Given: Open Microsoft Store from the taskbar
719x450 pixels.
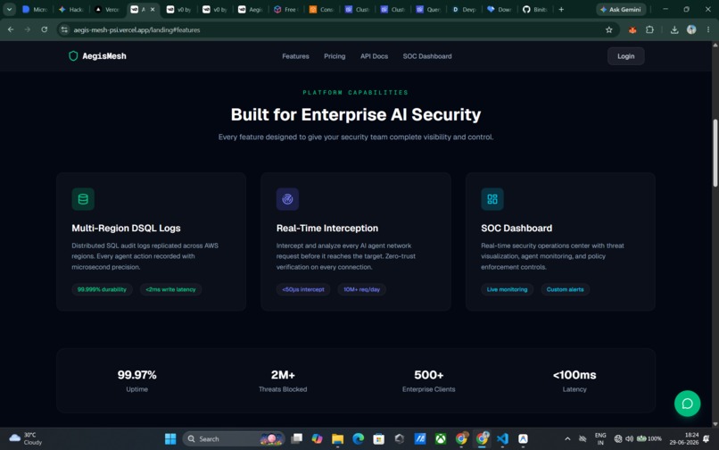Looking at the screenshot, I should (379, 439).
